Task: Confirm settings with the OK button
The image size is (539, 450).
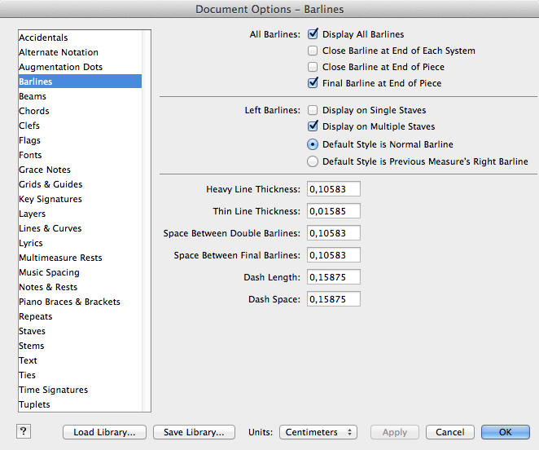Action: click(x=505, y=432)
